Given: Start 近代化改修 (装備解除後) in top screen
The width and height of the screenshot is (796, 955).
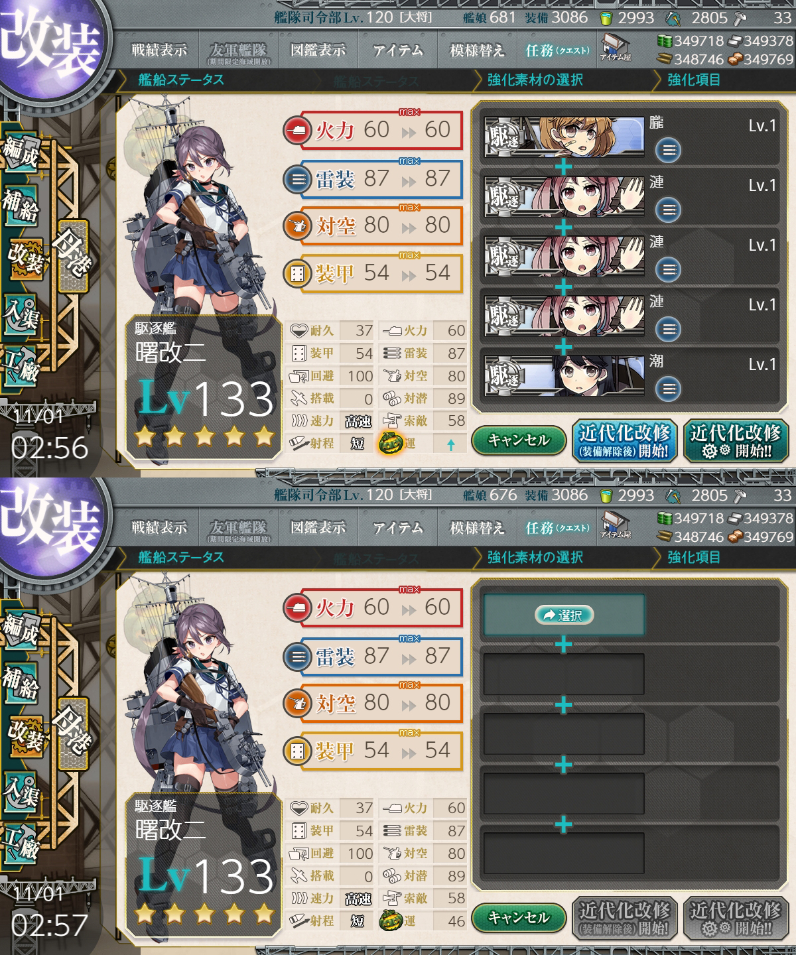Looking at the screenshot, I should (624, 440).
